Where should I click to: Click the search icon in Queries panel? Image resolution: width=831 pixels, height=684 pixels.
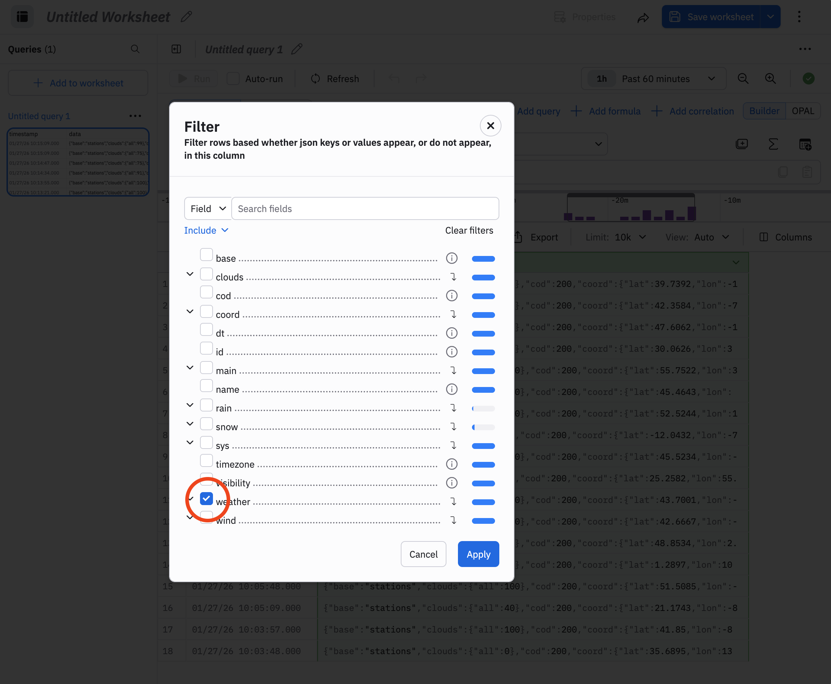pyautogui.click(x=135, y=49)
